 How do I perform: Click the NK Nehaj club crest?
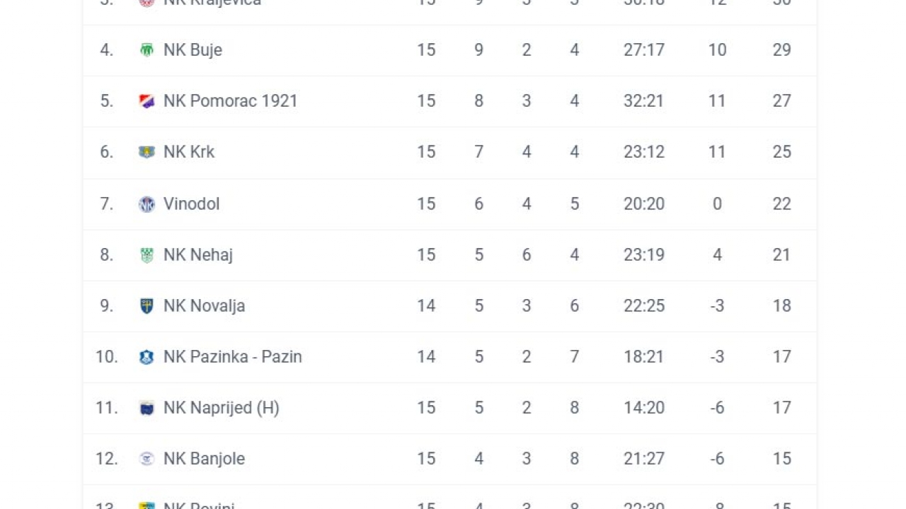147,255
